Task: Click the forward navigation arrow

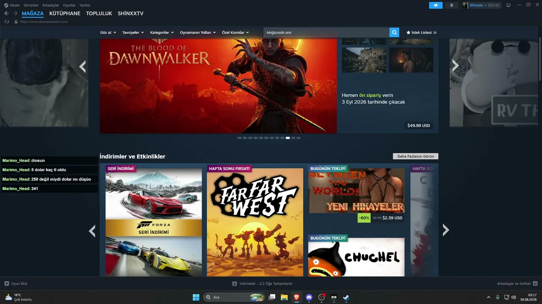Action: 15,14
